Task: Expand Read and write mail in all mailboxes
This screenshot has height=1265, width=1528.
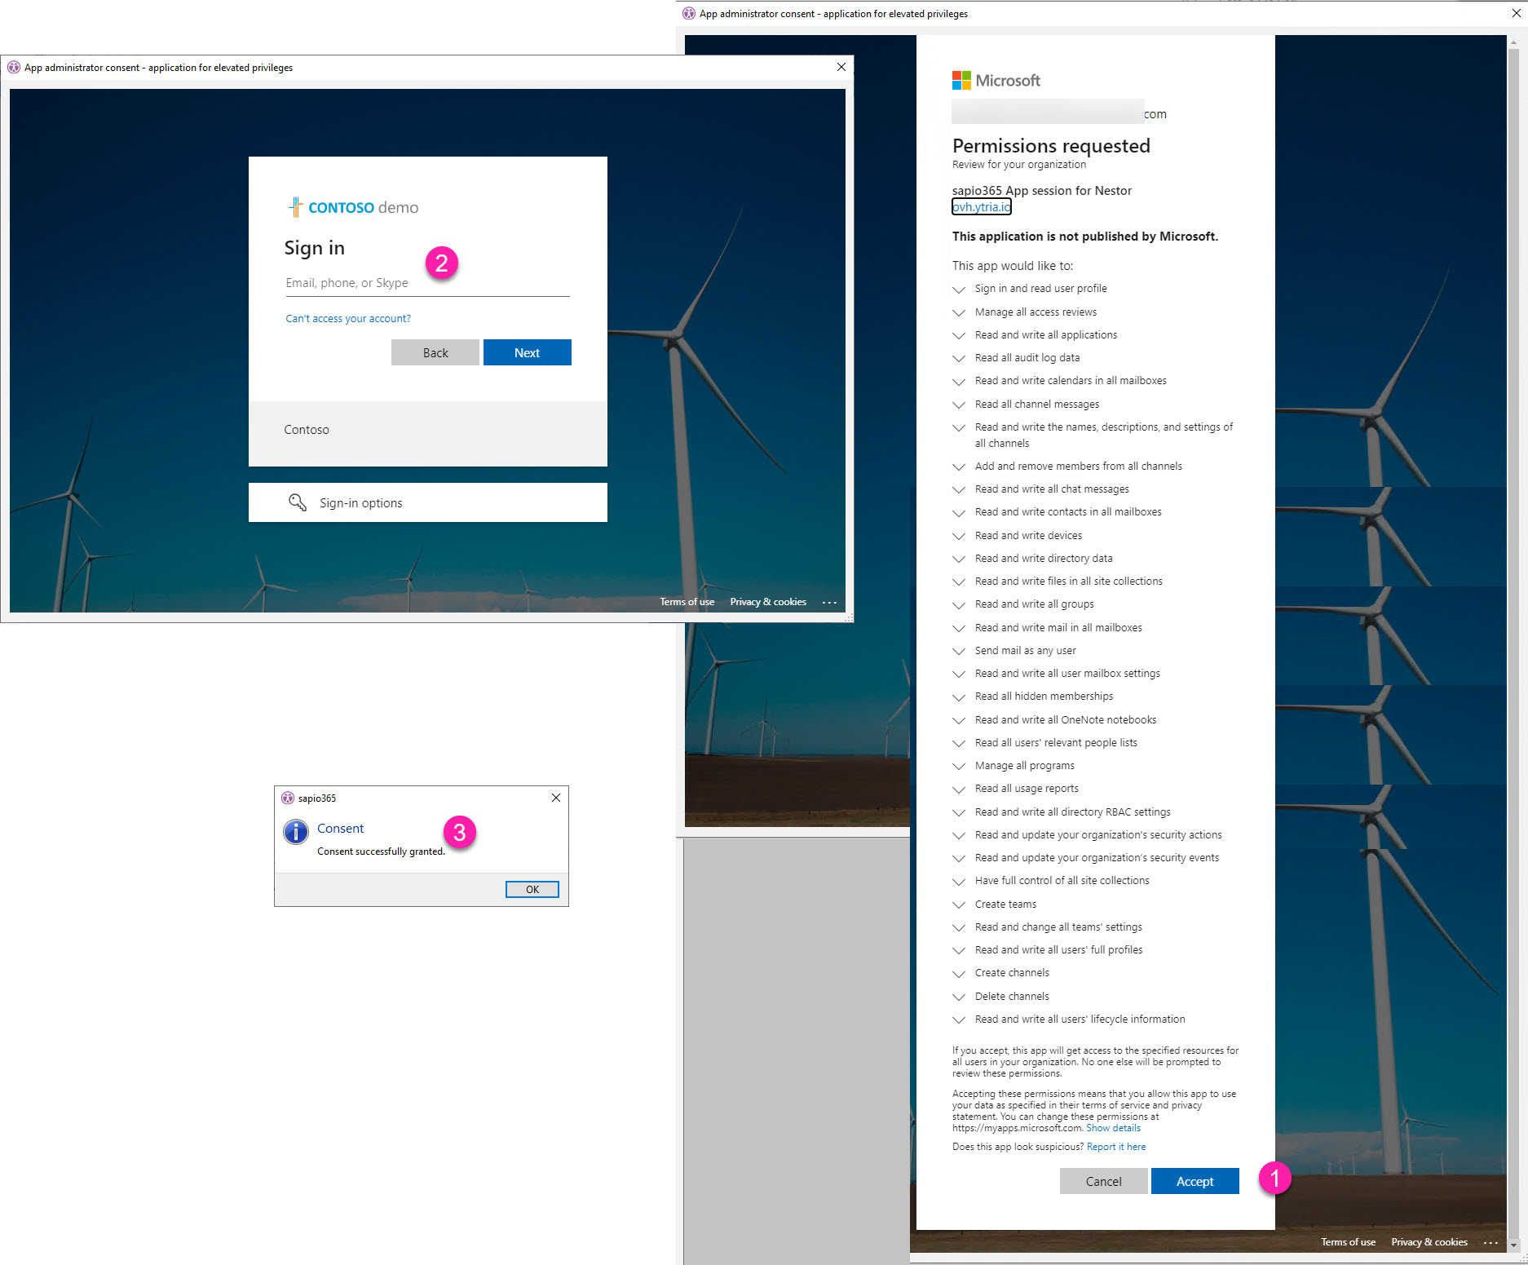Action: click(x=959, y=628)
